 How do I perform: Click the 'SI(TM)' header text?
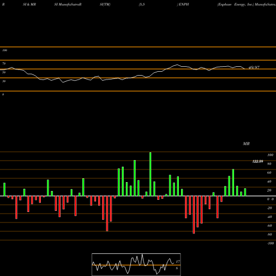(x=105, y=4)
